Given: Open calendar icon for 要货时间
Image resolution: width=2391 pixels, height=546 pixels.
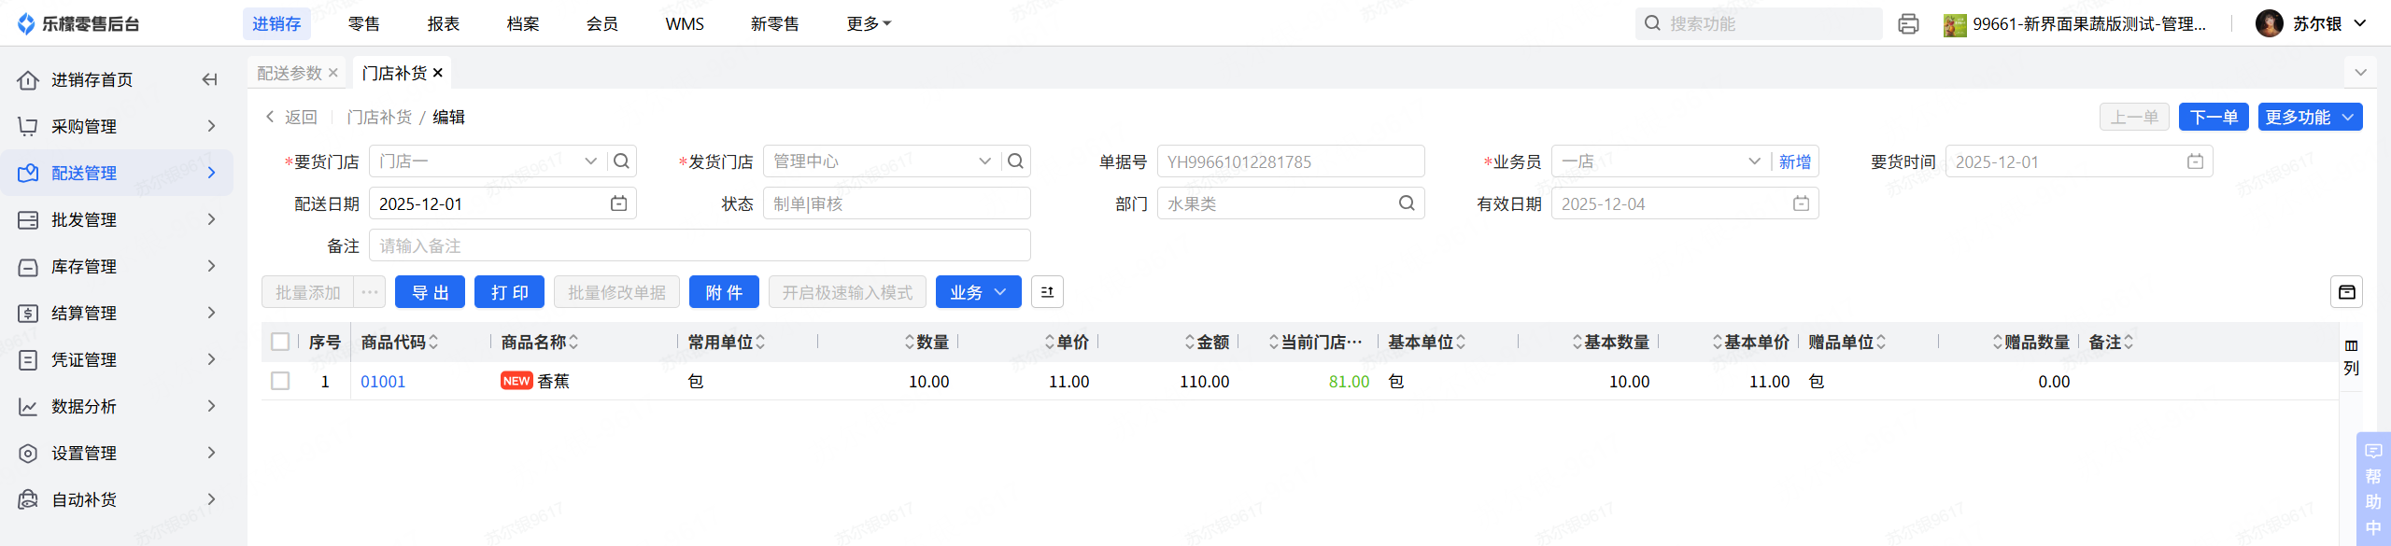Looking at the screenshot, I should point(2195,161).
